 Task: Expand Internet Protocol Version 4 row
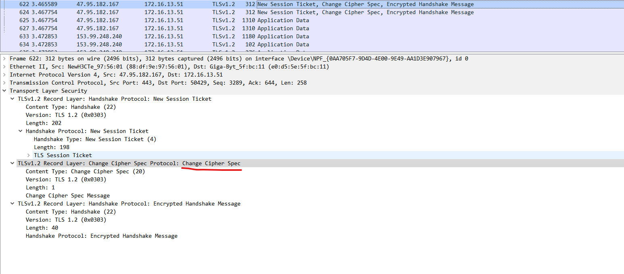click(4, 75)
